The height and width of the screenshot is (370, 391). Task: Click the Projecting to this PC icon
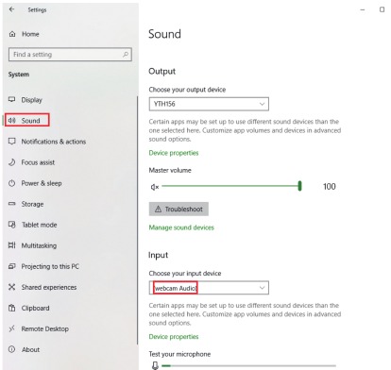(x=11, y=266)
